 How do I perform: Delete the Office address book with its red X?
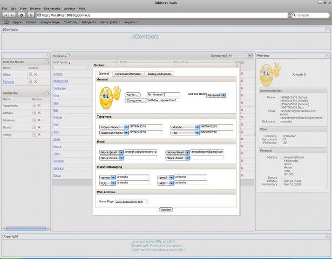(36, 74)
